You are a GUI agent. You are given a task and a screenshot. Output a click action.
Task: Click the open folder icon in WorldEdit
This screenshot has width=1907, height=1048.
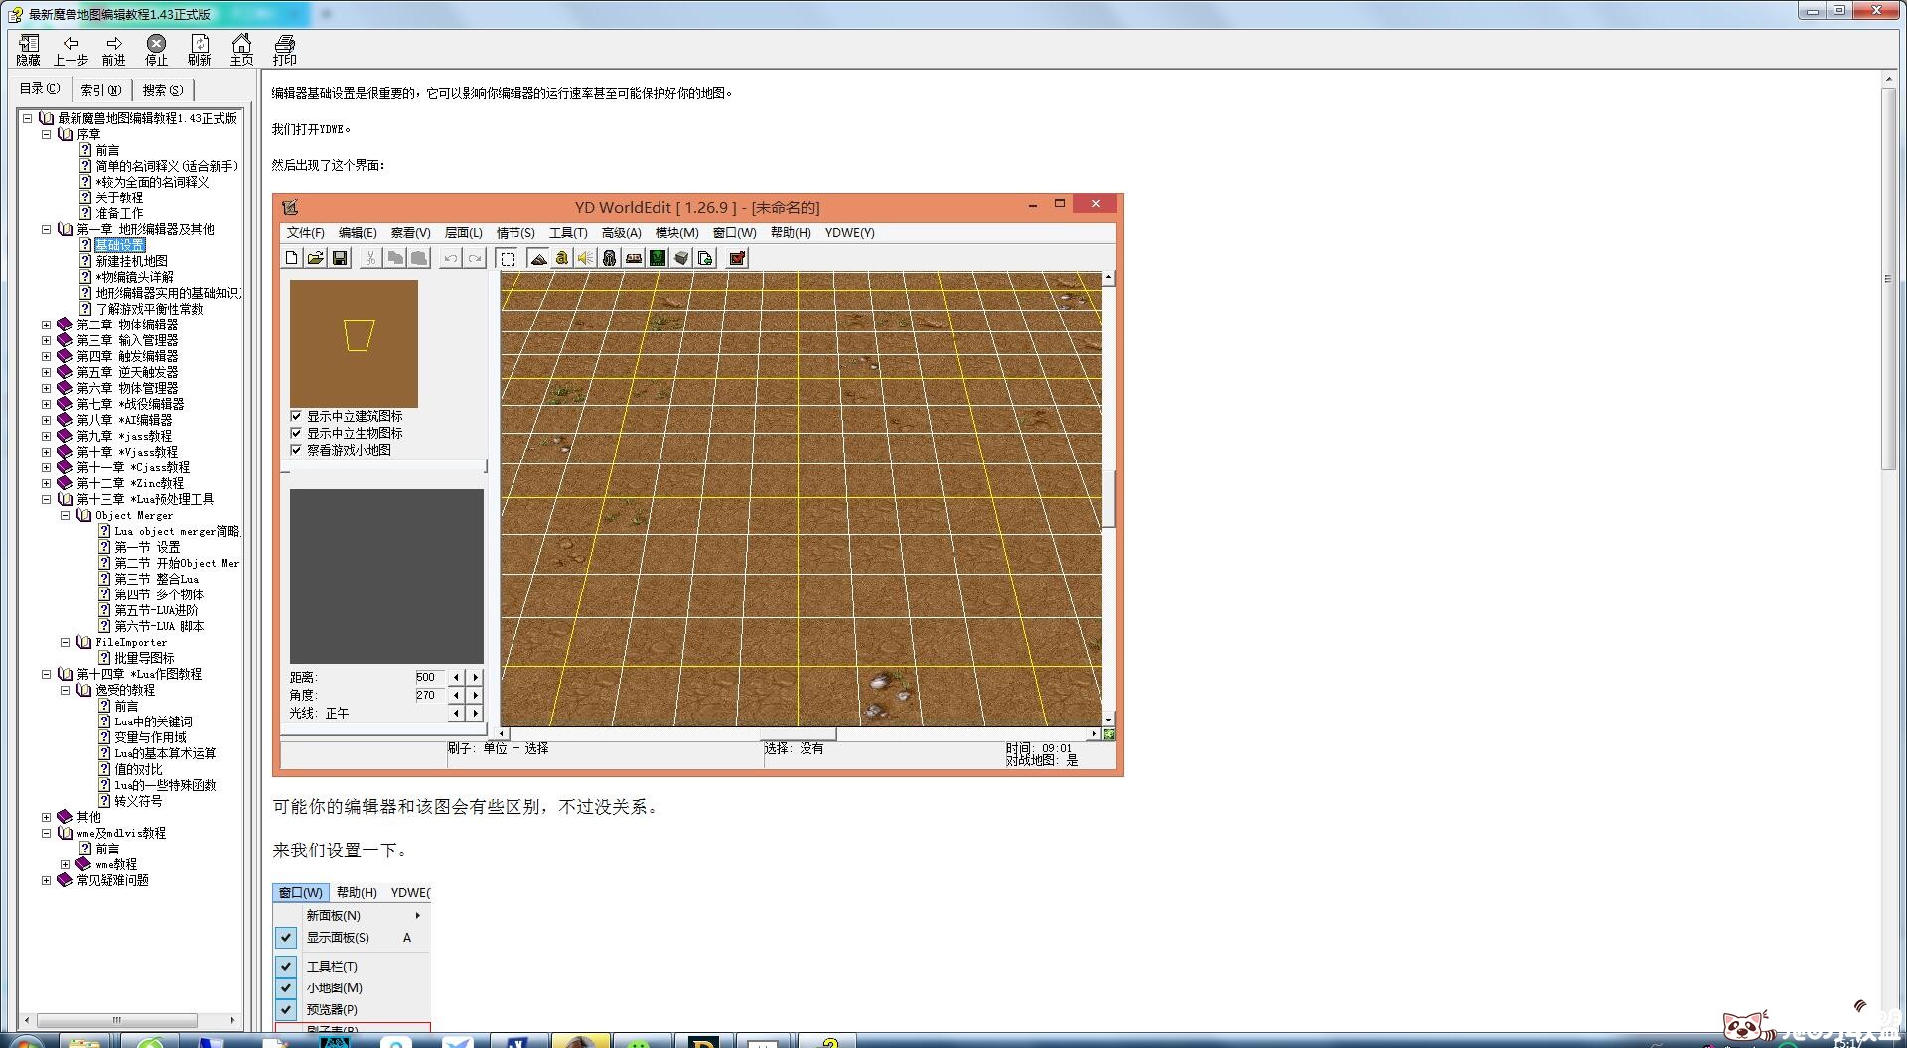coord(315,258)
